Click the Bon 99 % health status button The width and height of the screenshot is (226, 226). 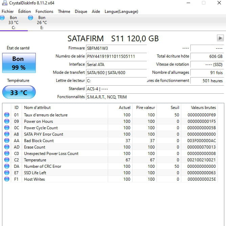point(19,63)
